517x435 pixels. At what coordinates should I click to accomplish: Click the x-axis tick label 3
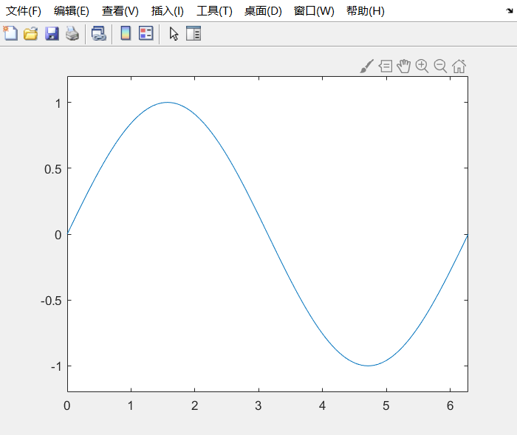(258, 405)
